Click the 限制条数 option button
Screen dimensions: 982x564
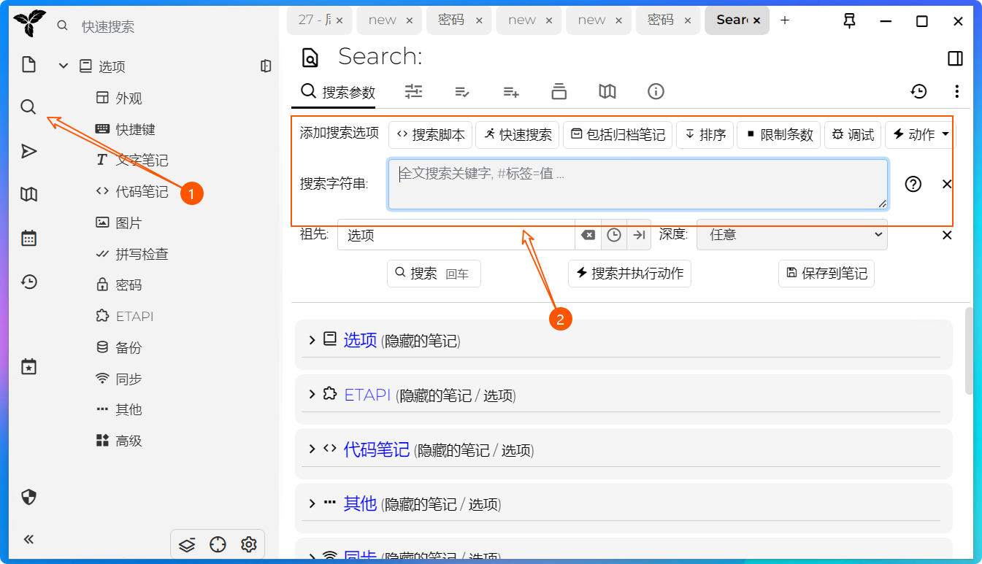779,134
